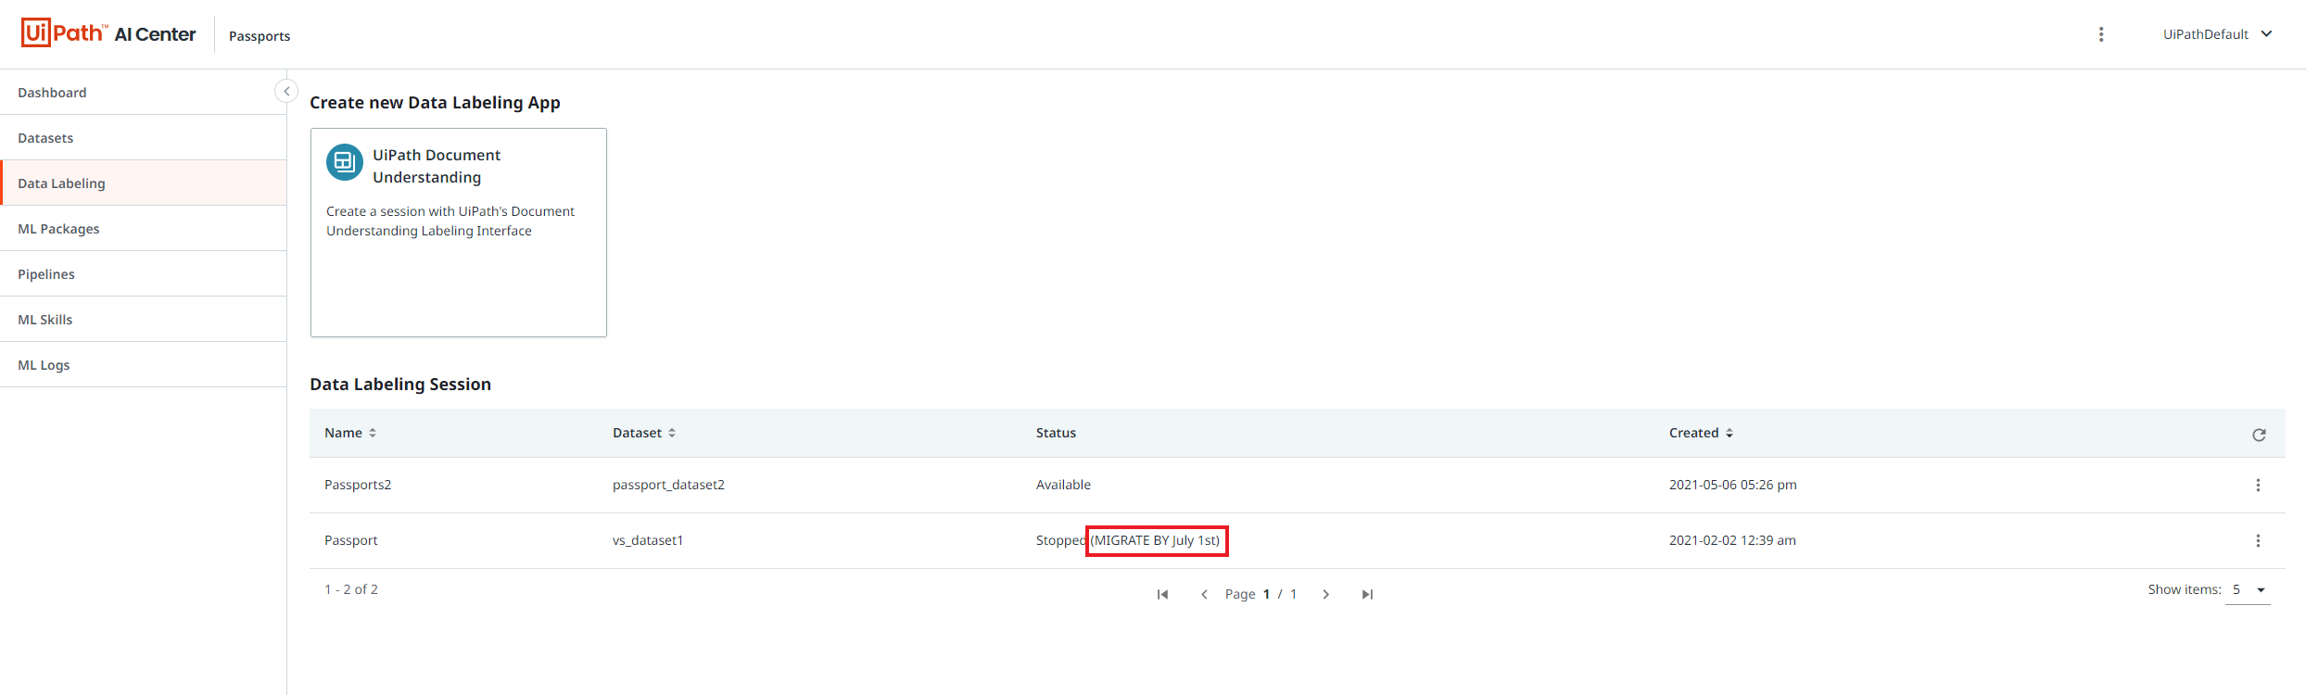The image size is (2306, 695).
Task: Go to previous page of sessions
Action: point(1204,594)
